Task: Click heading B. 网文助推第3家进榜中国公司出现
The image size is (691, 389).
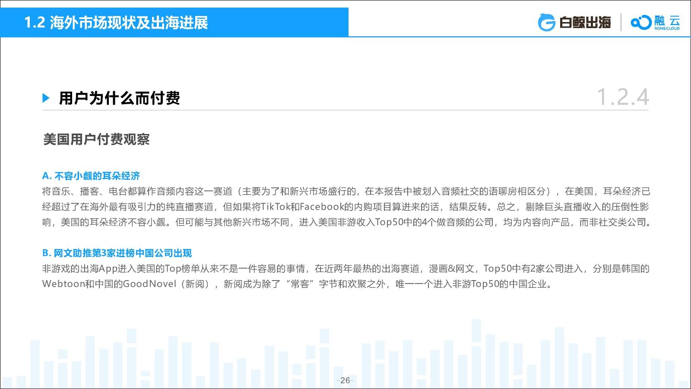Action: 117,253
